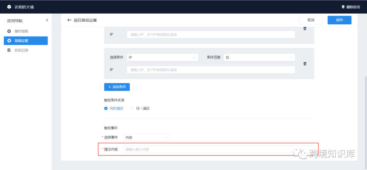Click the 触发条件关系 label
The width and height of the screenshot is (367, 170).
tap(114, 100)
